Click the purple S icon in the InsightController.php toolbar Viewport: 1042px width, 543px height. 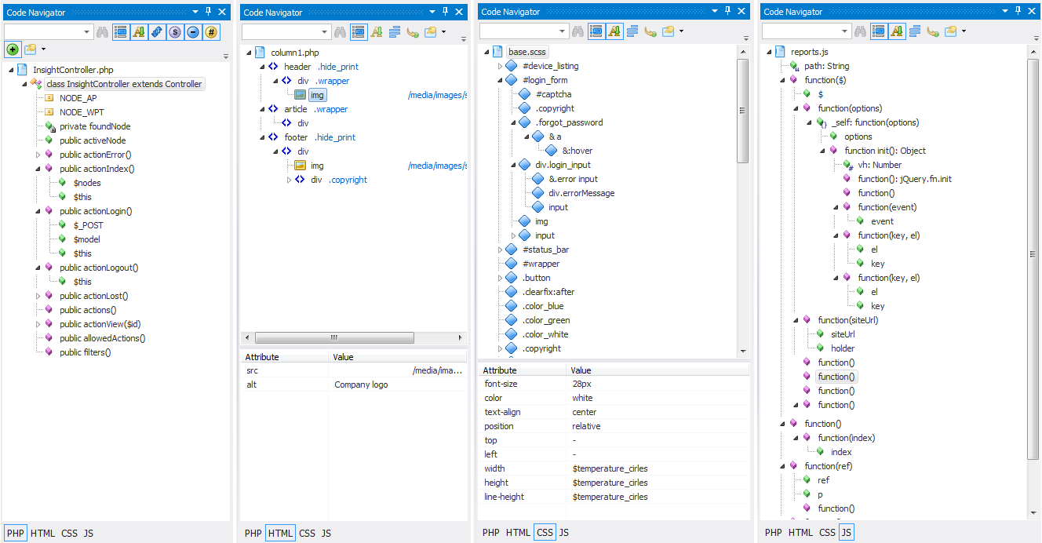tap(175, 32)
